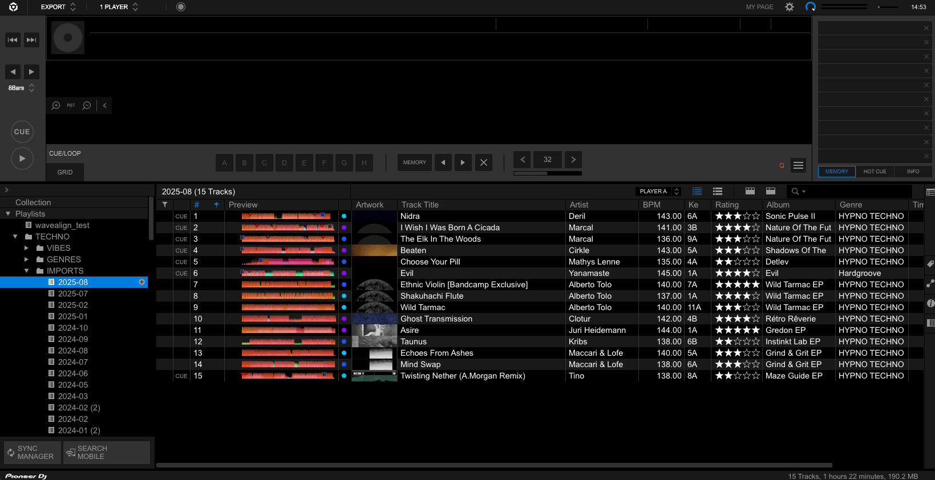The height and width of the screenshot is (480, 935).
Task: Delete the memory cue with X
Action: pyautogui.click(x=483, y=162)
